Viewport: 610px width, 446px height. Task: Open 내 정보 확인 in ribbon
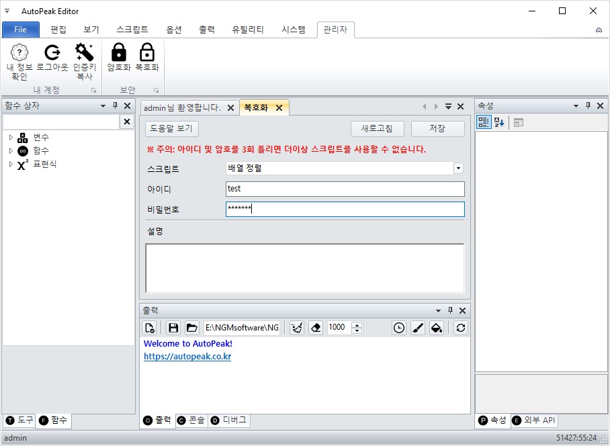19,62
